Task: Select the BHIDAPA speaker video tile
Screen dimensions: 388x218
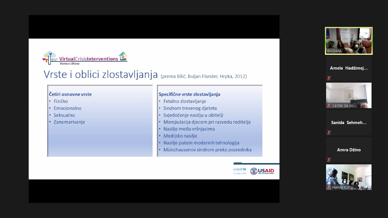Action: click(349, 41)
